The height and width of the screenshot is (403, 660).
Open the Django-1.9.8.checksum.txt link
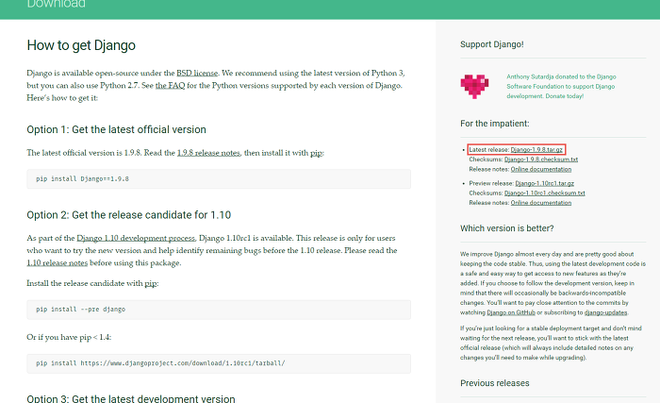point(541,160)
